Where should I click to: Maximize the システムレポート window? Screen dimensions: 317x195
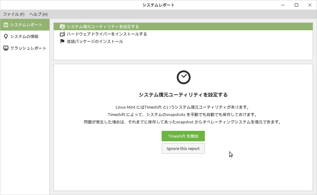tap(296, 5)
